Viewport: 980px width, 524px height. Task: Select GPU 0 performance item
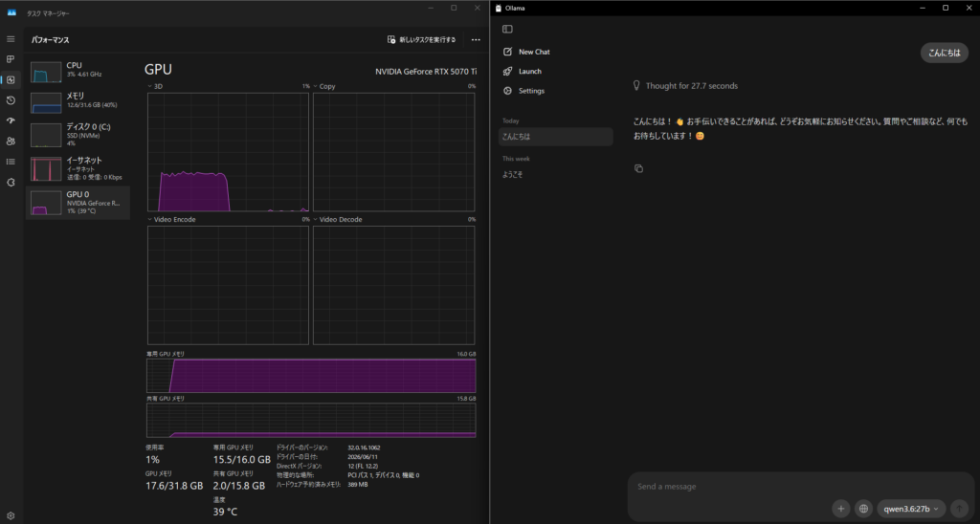(78, 203)
